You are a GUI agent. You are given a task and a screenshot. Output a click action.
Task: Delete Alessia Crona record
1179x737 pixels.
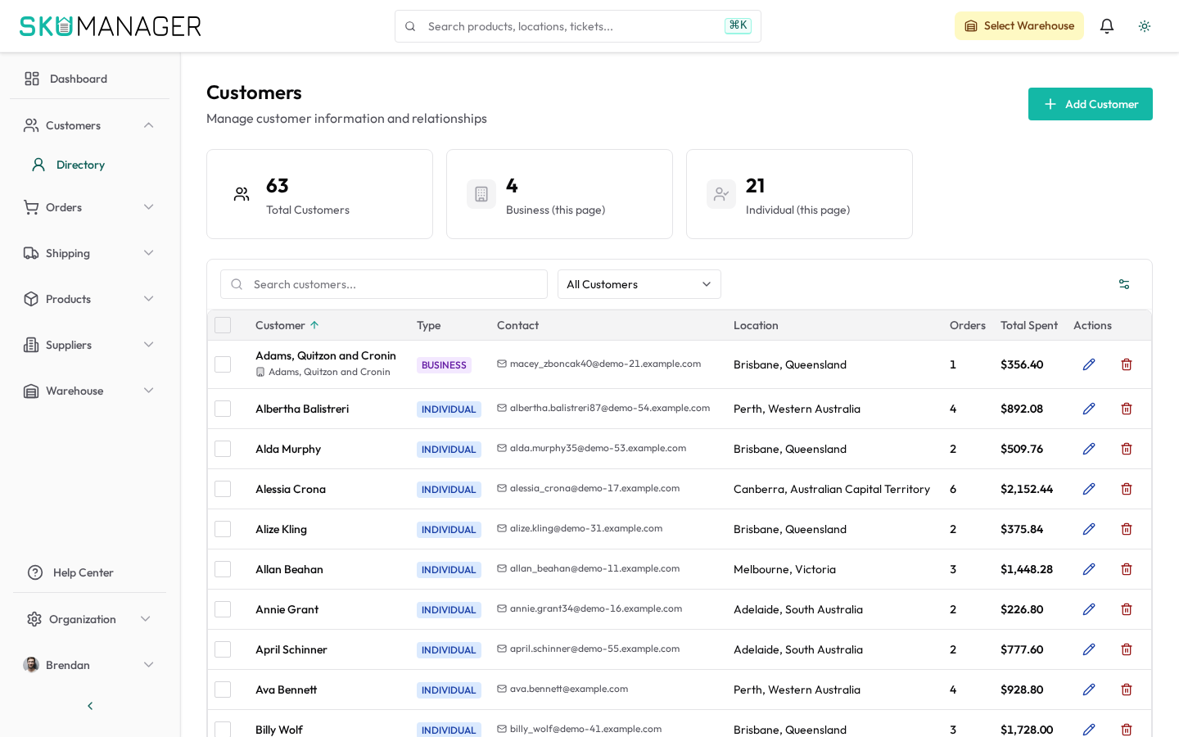[1127, 489]
